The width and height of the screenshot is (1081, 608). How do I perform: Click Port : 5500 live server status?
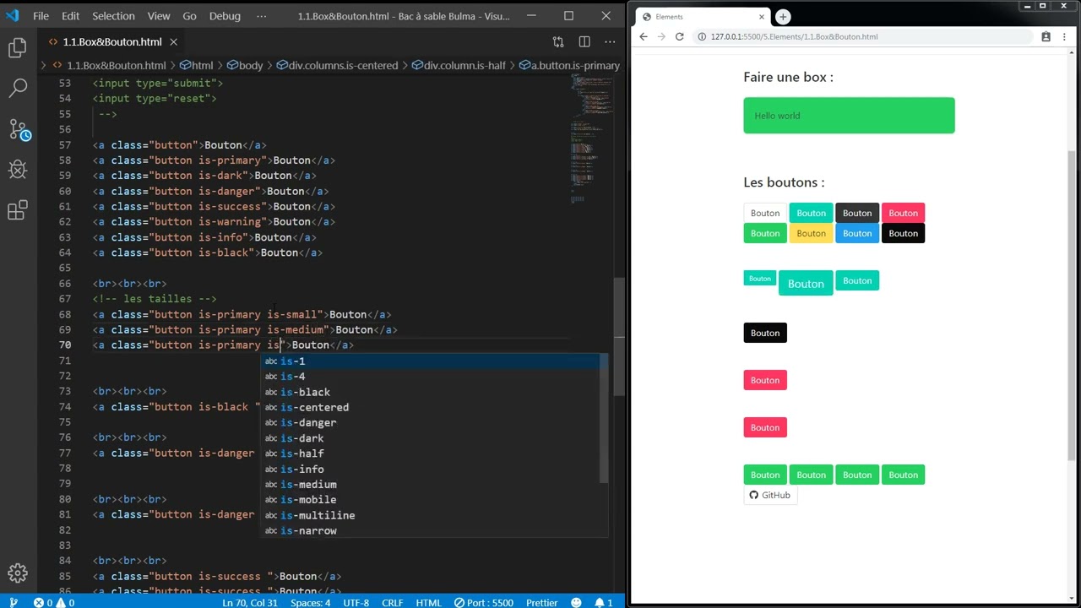(x=483, y=602)
